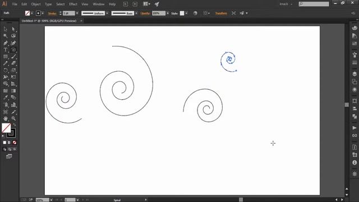Click the vertical scrollbar thumb
359x202 pixels.
pyautogui.click(x=347, y=105)
